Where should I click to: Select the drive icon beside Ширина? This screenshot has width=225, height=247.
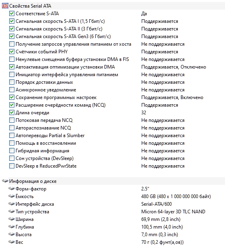(12, 219)
